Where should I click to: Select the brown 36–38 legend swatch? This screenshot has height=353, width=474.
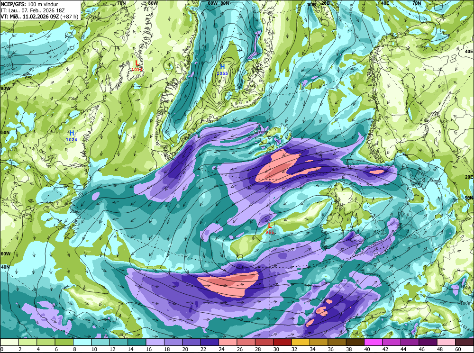(337, 342)
